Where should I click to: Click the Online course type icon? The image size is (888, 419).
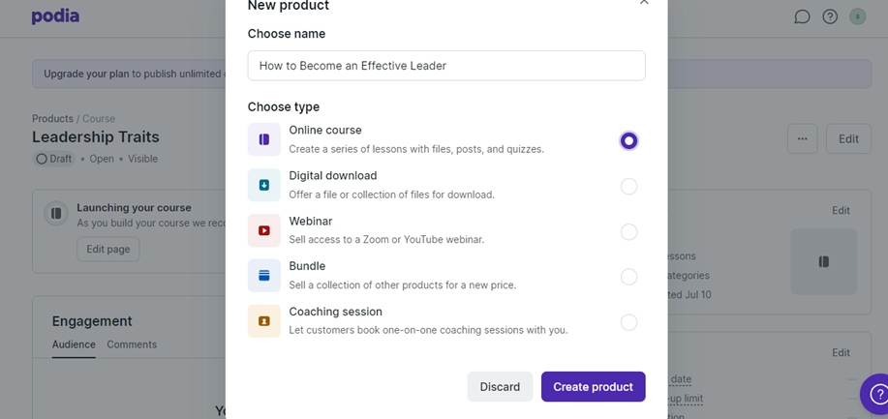coord(264,139)
